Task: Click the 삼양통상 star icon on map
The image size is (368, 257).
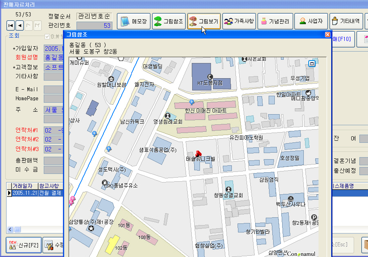Action: (91, 228)
